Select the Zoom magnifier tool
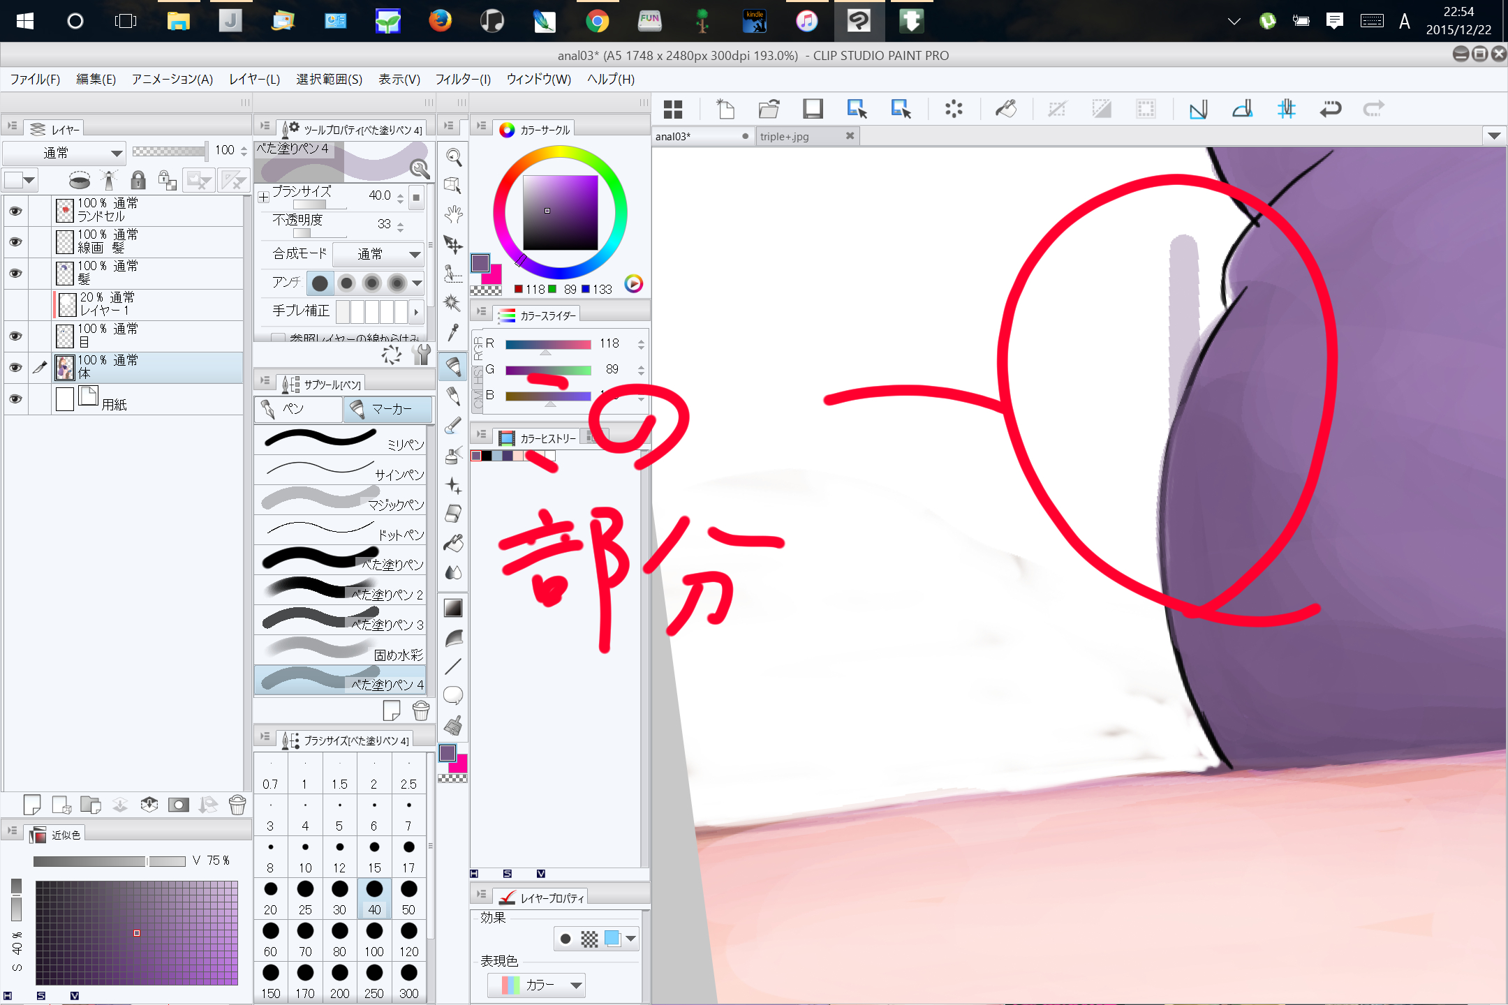 point(454,158)
